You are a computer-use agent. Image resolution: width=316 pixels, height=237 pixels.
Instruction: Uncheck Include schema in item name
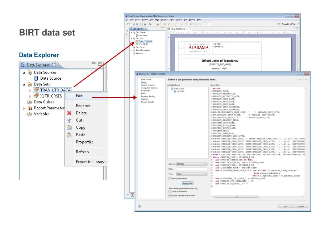coord(169,196)
